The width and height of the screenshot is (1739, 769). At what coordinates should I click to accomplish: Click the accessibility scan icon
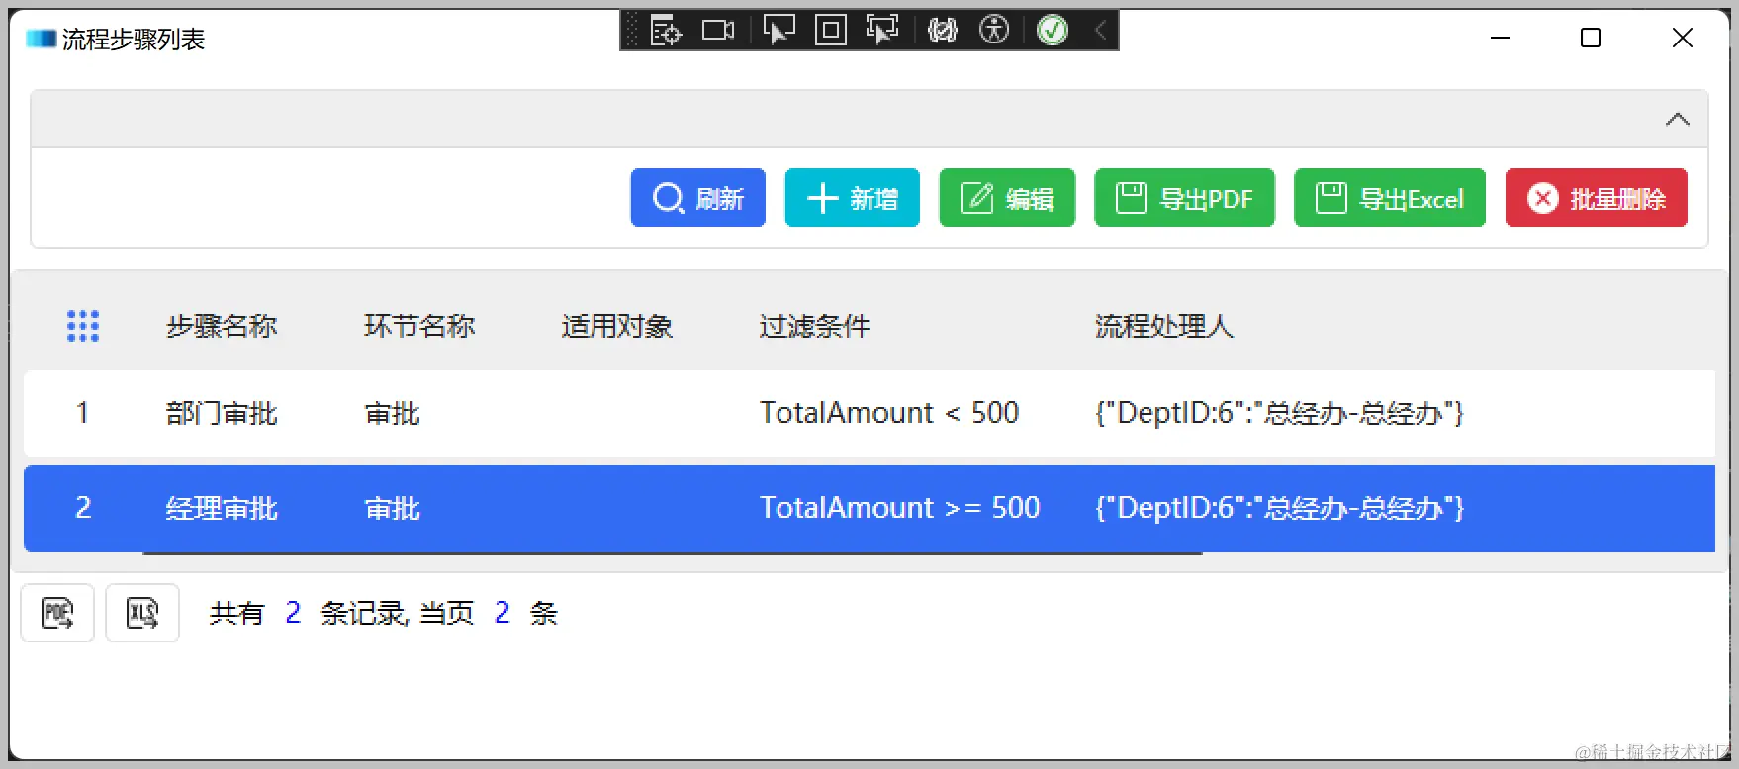point(994,31)
